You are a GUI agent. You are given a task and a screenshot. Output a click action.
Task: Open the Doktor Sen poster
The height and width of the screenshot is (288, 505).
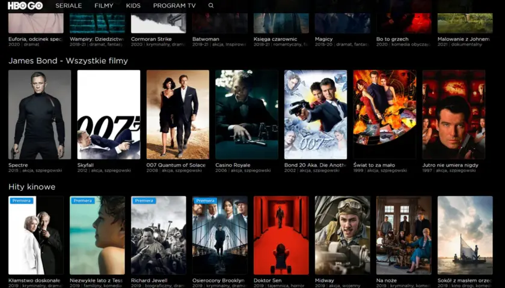(x=281, y=235)
